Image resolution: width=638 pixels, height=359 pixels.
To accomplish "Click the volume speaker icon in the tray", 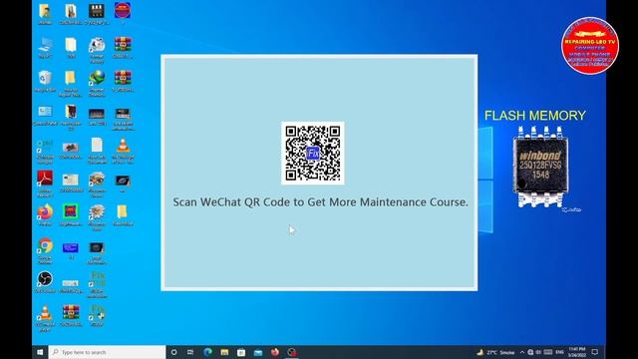I will (x=538, y=352).
